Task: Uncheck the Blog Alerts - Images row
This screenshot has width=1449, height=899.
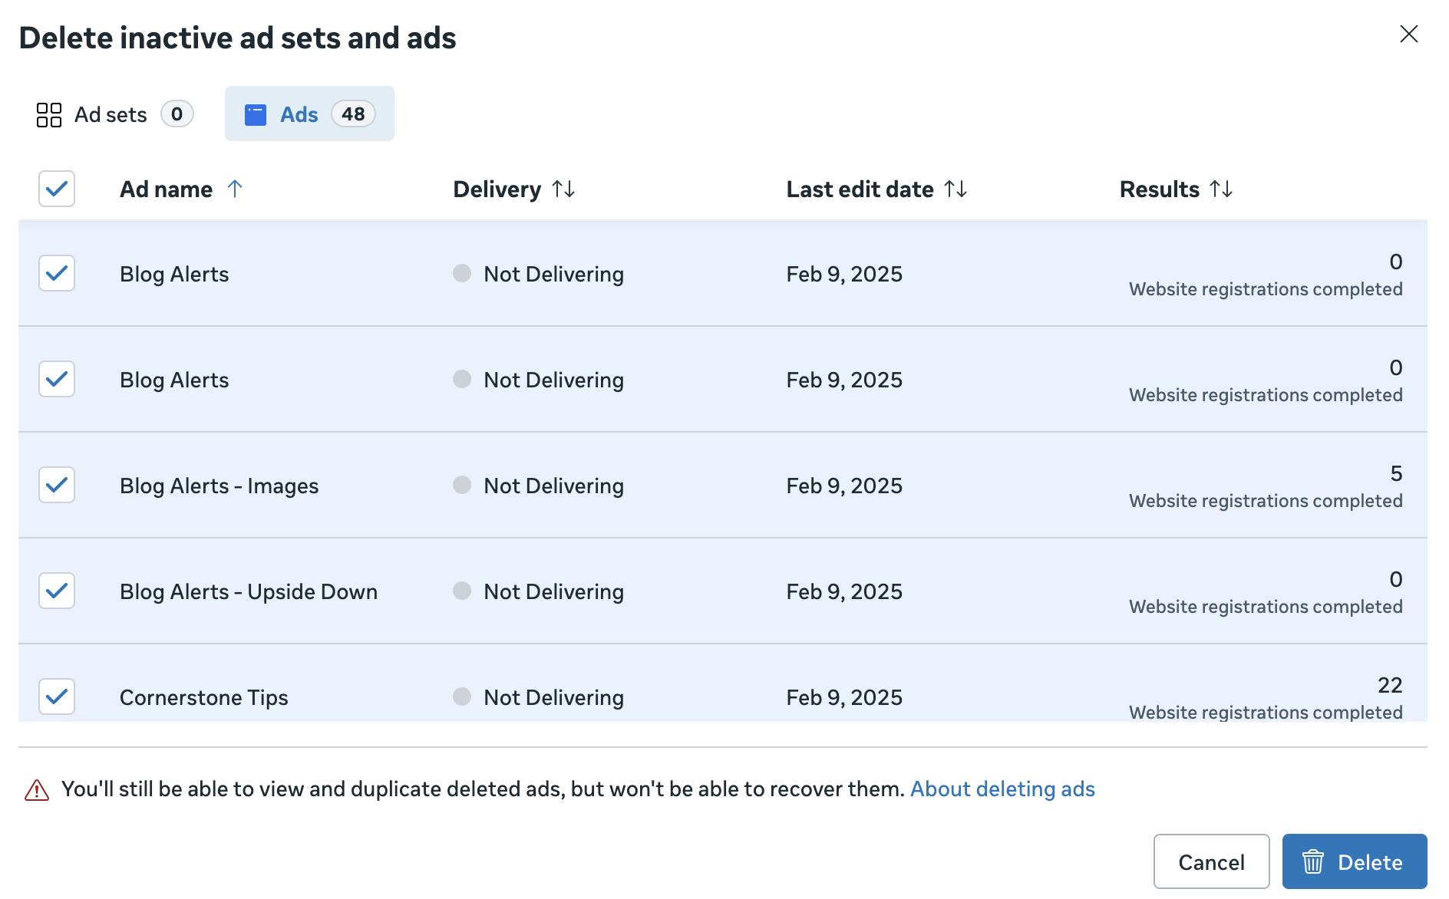Action: pyautogui.click(x=55, y=485)
